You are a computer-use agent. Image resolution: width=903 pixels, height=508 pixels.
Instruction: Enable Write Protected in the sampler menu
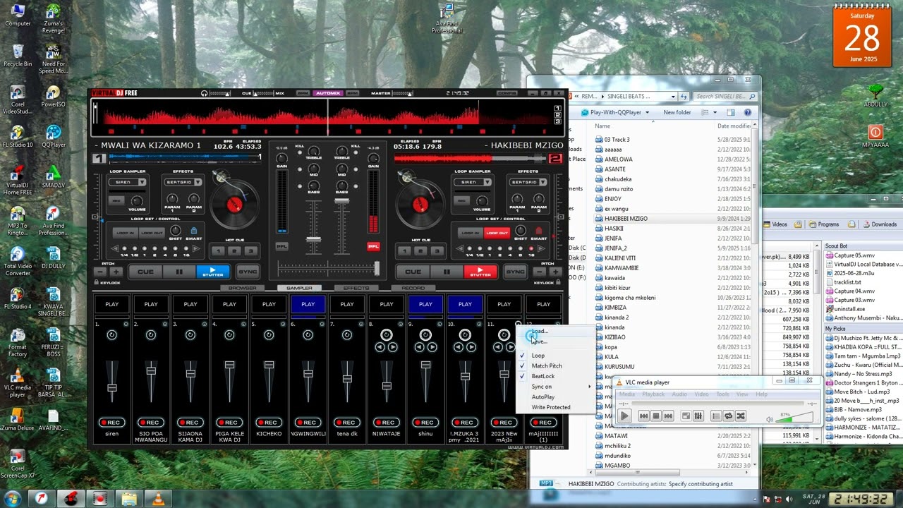[551, 407]
